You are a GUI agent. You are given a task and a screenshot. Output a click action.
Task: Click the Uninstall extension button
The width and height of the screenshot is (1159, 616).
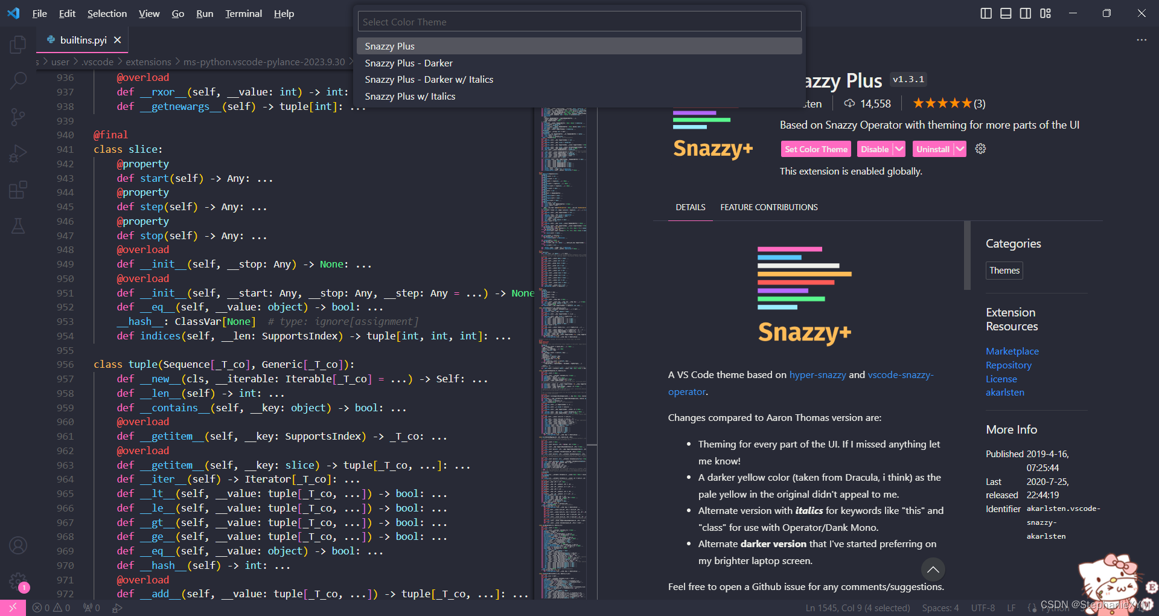pos(933,149)
